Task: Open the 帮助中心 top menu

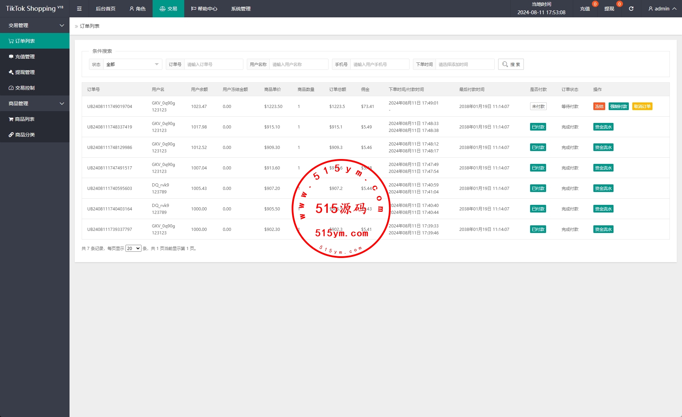Action: 204,9
